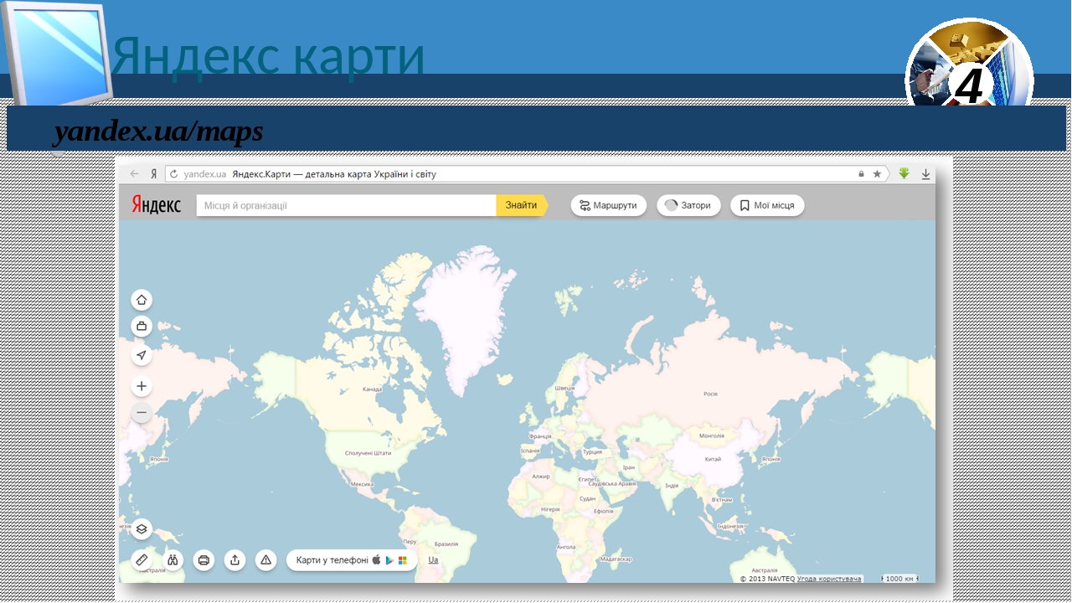
Task: Click the Мексика label on the map
Action: point(362,484)
